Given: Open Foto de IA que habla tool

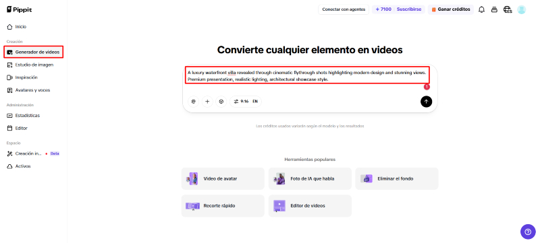Looking at the screenshot, I should tap(310, 178).
